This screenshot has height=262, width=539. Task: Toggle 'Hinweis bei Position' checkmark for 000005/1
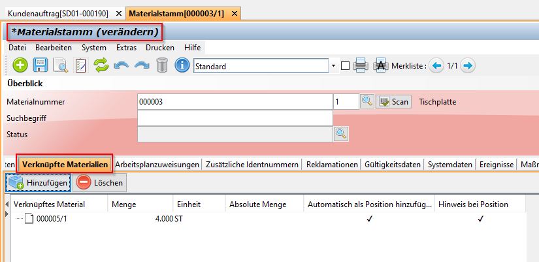click(480, 219)
